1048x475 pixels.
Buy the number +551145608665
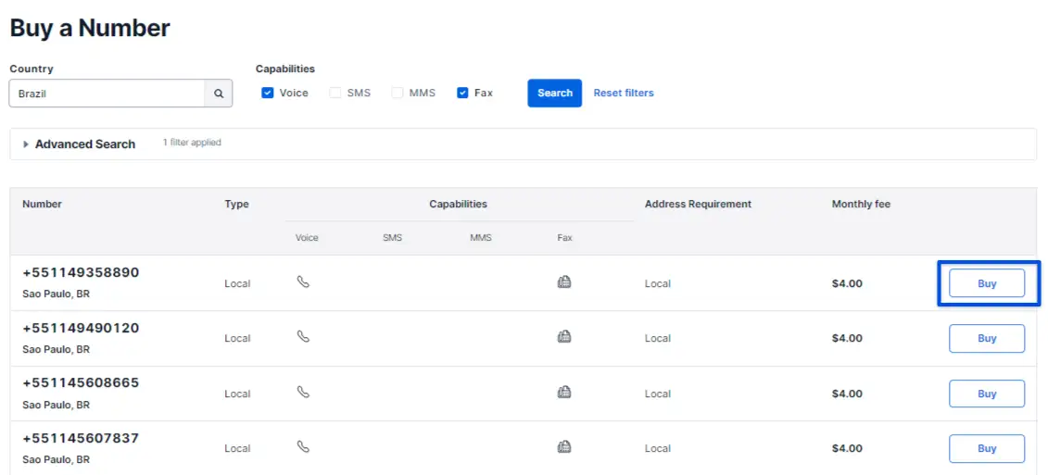click(987, 394)
